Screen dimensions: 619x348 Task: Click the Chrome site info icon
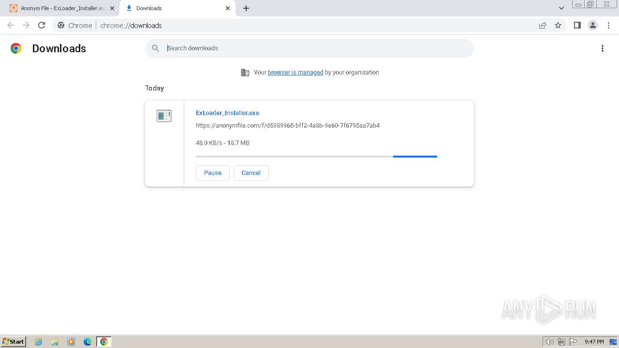click(61, 25)
